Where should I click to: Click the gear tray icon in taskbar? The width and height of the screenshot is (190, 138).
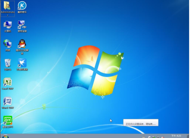tap(150, 137)
